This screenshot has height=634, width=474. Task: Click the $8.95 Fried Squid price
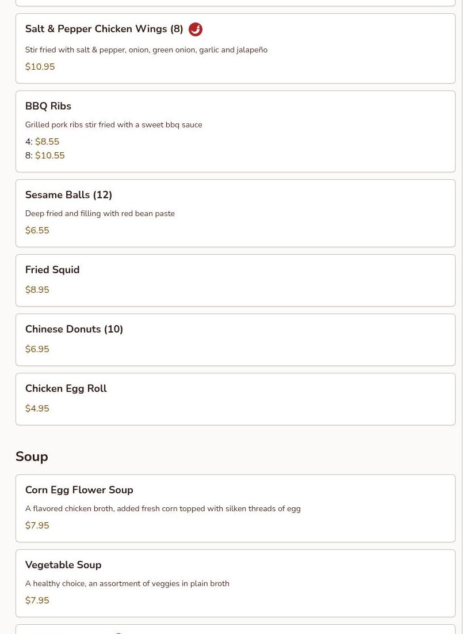(x=37, y=290)
